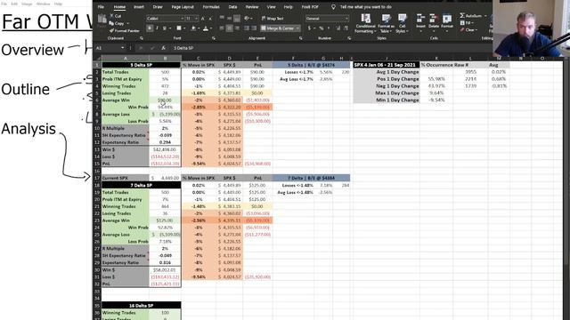The height and width of the screenshot is (320, 570).
Task: Open the Merge & Center dropdown arrow
Action: click(x=297, y=28)
